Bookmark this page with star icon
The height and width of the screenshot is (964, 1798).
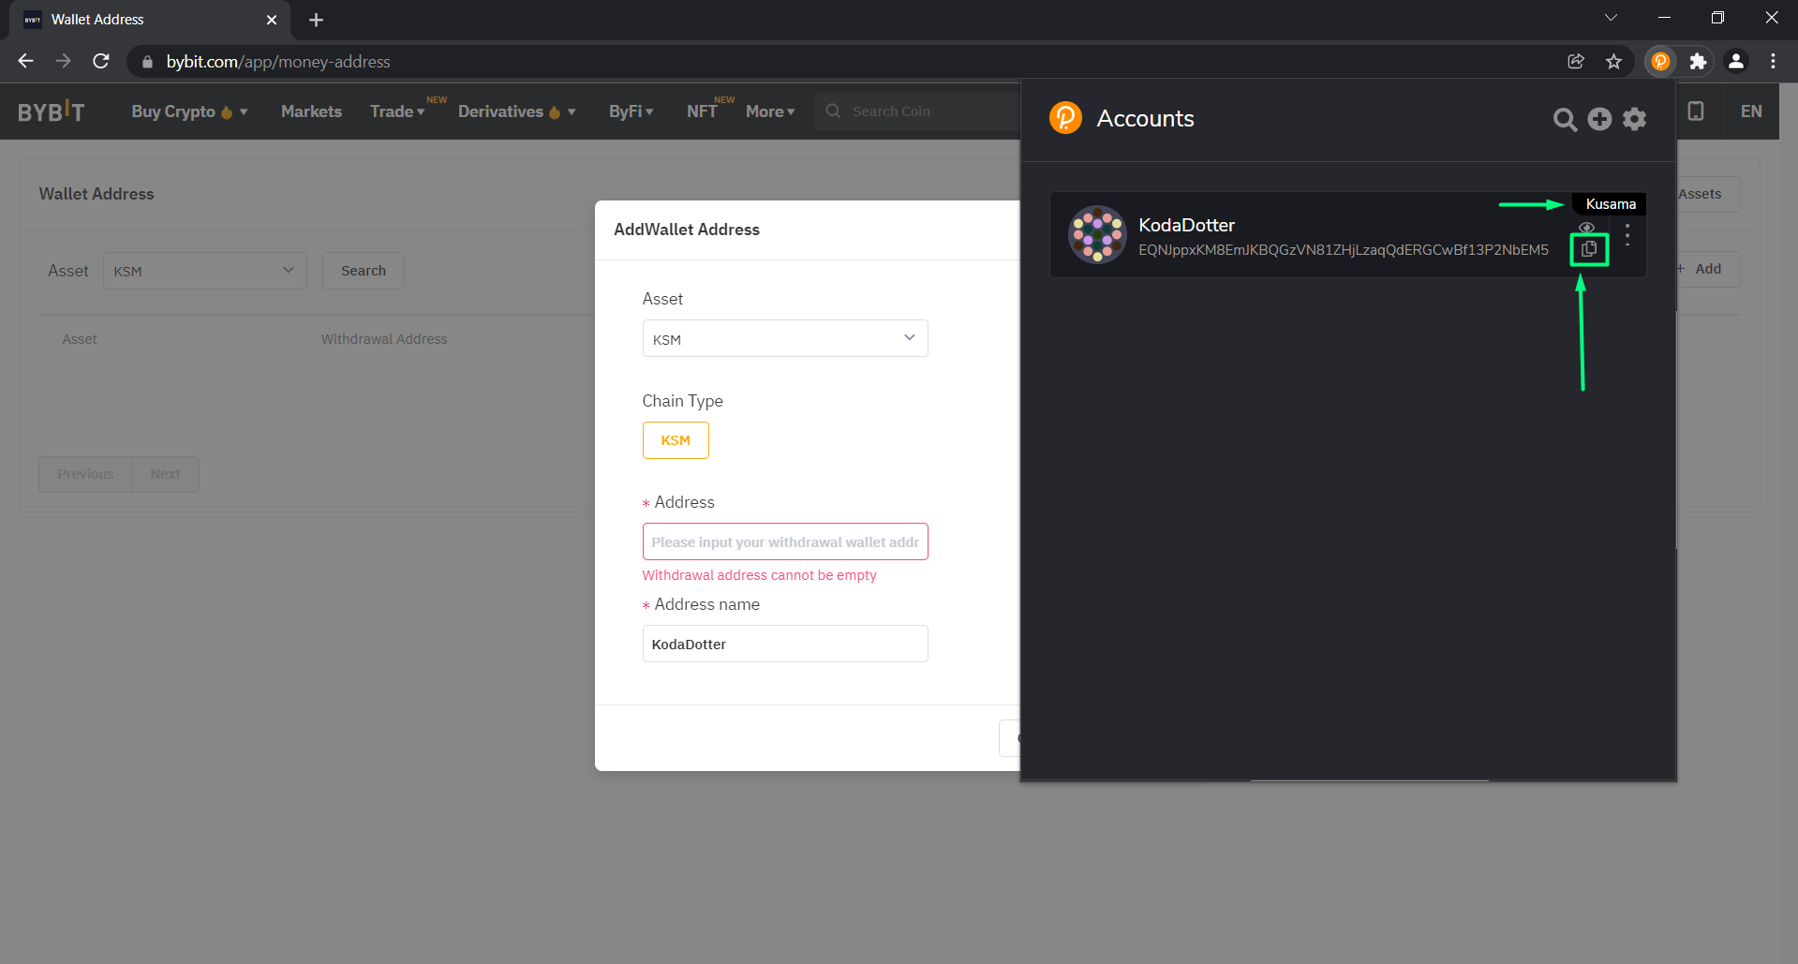point(1613,62)
